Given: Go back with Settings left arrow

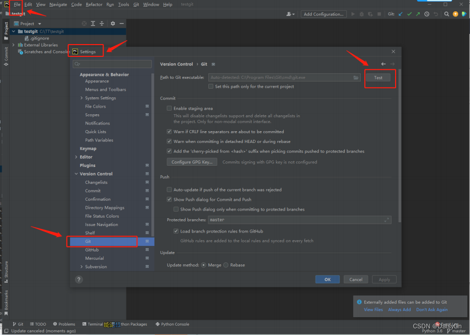Looking at the screenshot, I should (383, 64).
